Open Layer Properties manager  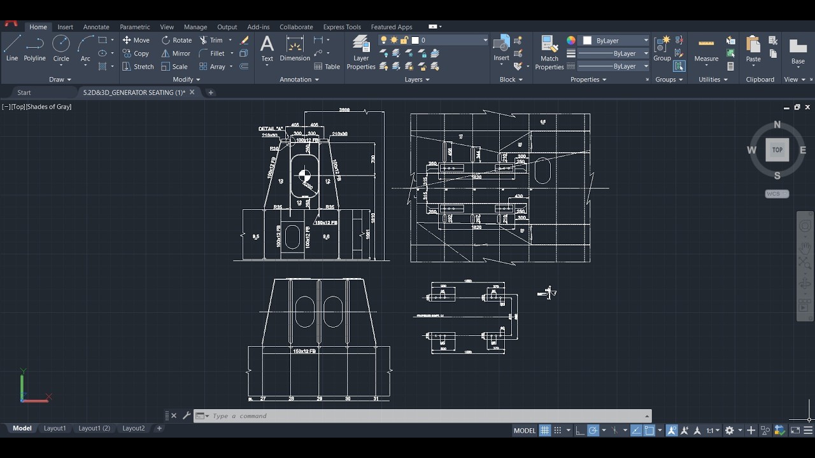(361, 52)
